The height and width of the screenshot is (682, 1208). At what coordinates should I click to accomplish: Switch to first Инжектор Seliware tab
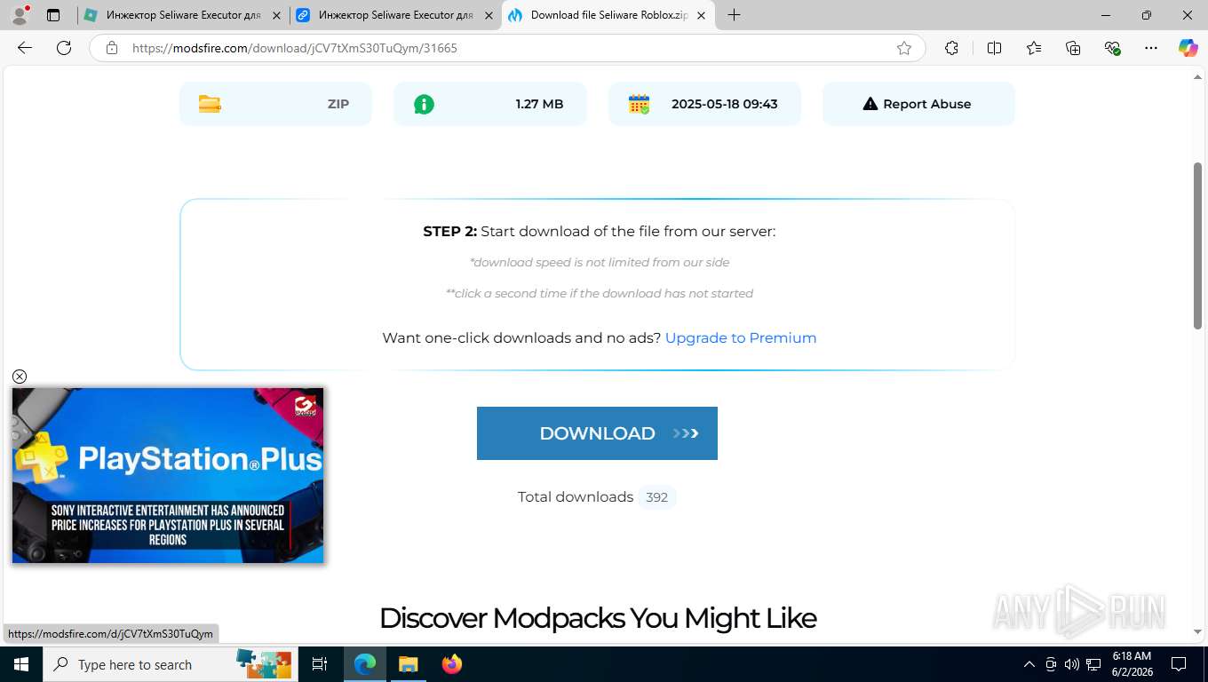point(183,15)
